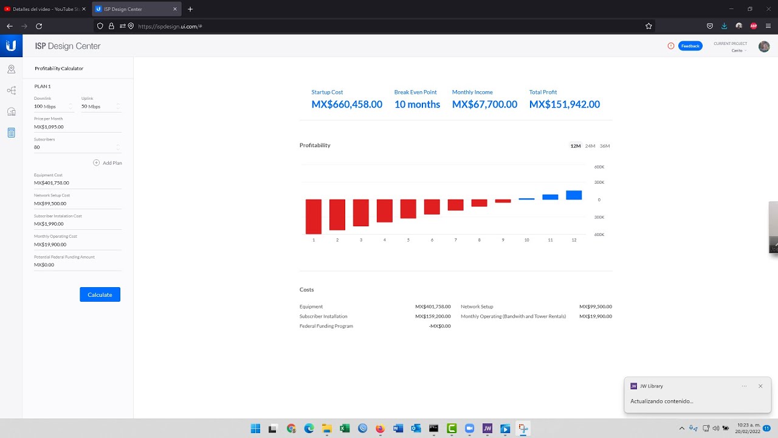This screenshot has height=438, width=778.
Task: Switch to the YouTube Studio tab
Action: click(x=44, y=9)
